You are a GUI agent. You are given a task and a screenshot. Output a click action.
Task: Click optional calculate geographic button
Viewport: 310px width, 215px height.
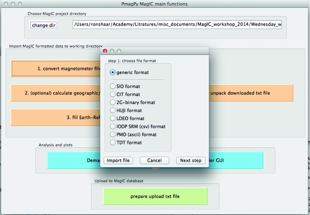55,93
